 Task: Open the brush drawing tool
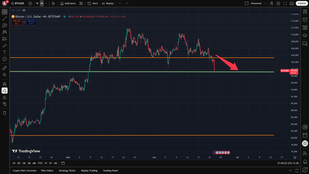4,46
